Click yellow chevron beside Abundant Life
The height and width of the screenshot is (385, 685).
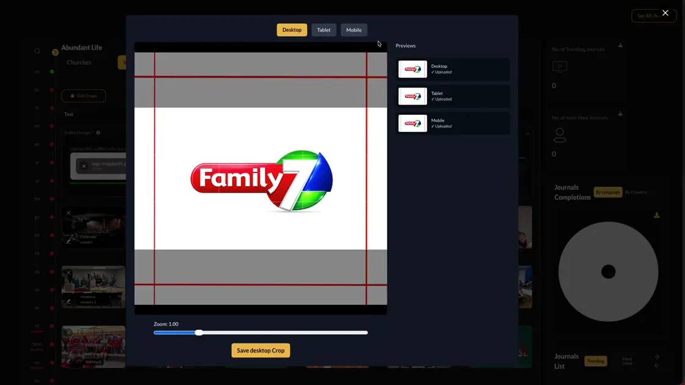[55, 53]
